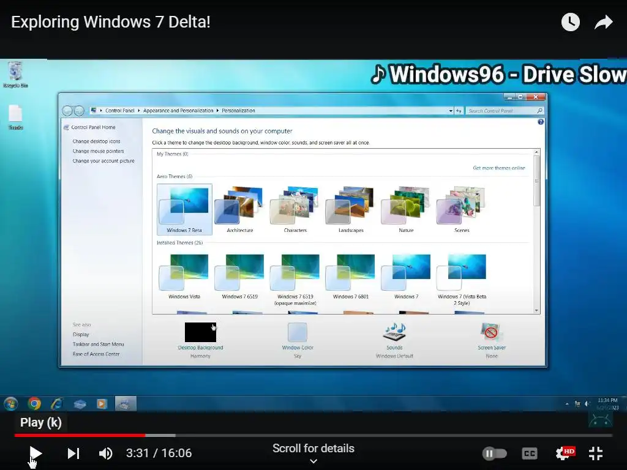Click the address bar refresh button
The width and height of the screenshot is (627, 470).
point(459,111)
